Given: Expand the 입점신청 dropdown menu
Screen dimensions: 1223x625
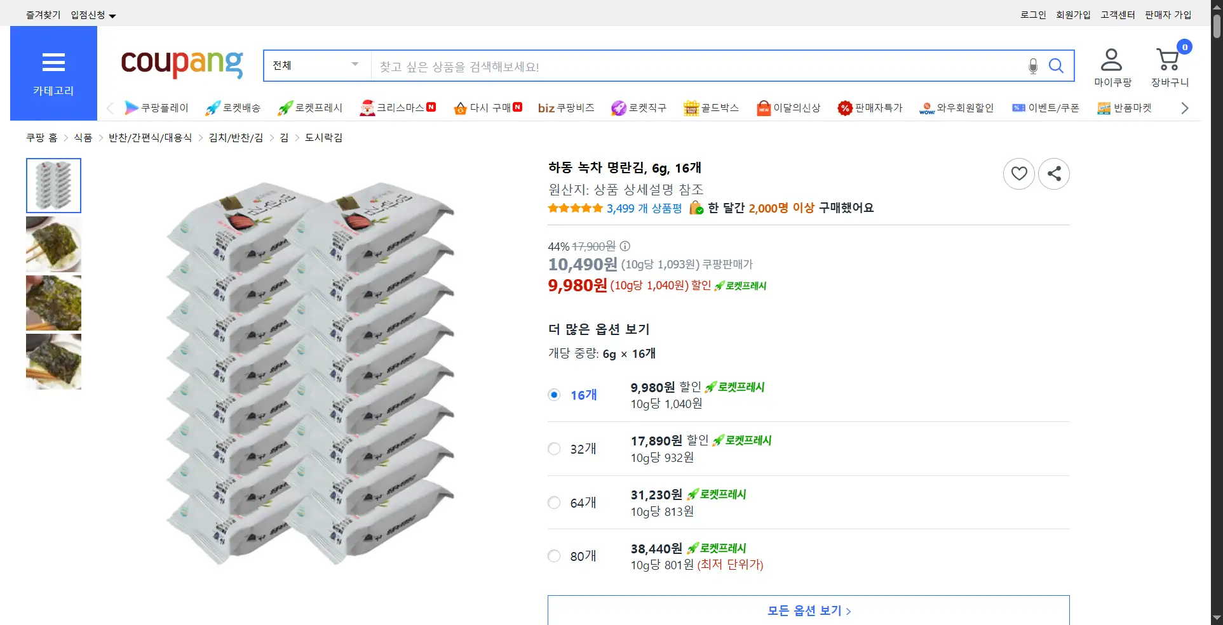Looking at the screenshot, I should click(x=93, y=15).
